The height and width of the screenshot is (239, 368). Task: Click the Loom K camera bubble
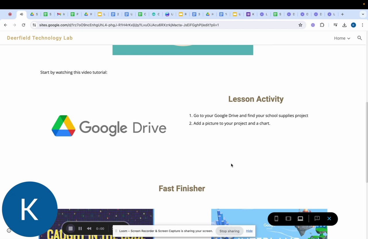30,209
